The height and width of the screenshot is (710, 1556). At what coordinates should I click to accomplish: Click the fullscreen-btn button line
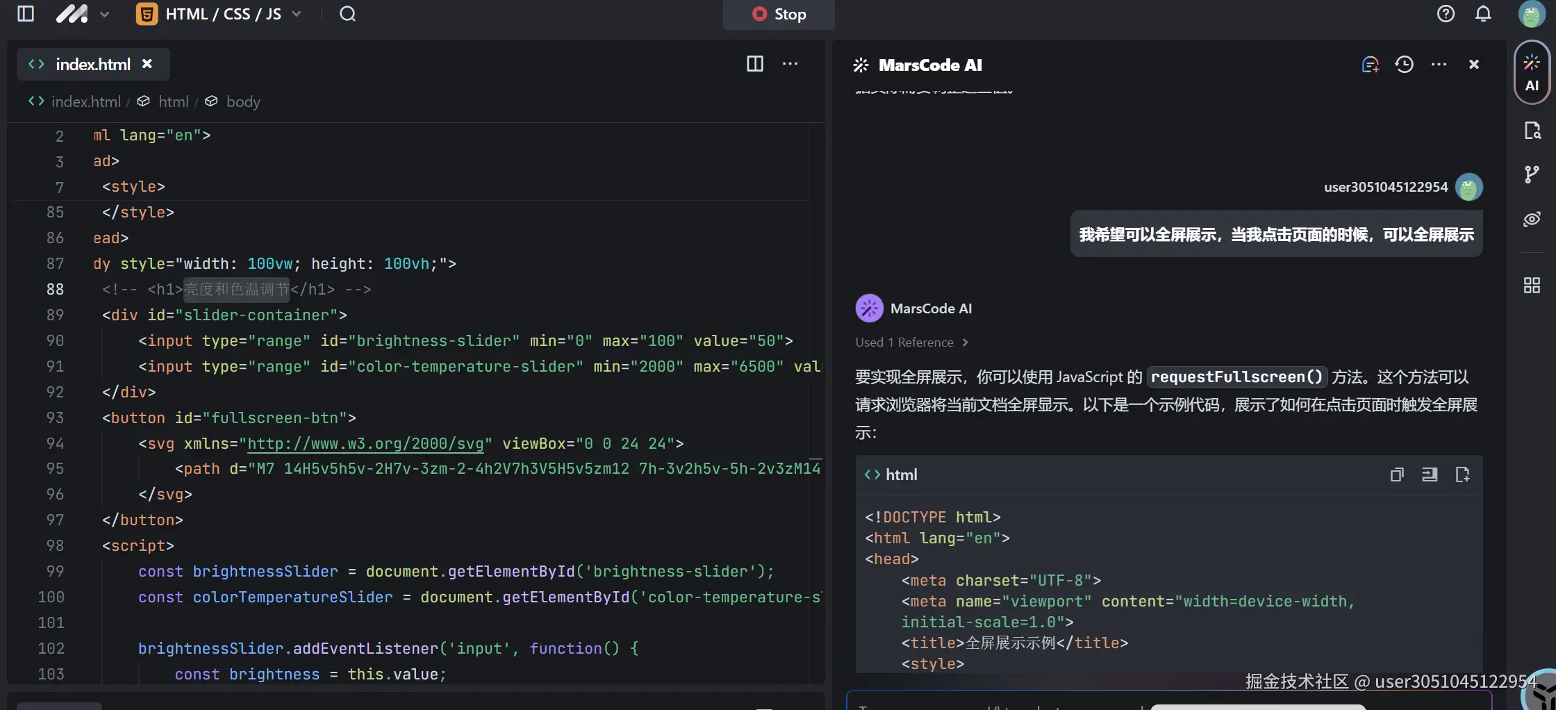tap(229, 418)
